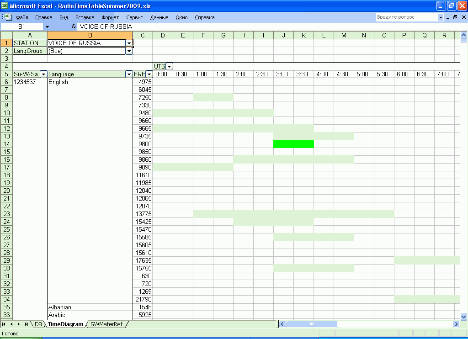This screenshot has width=468, height=339.
Task: Switch to the DB sheet tab
Action: tap(38, 324)
